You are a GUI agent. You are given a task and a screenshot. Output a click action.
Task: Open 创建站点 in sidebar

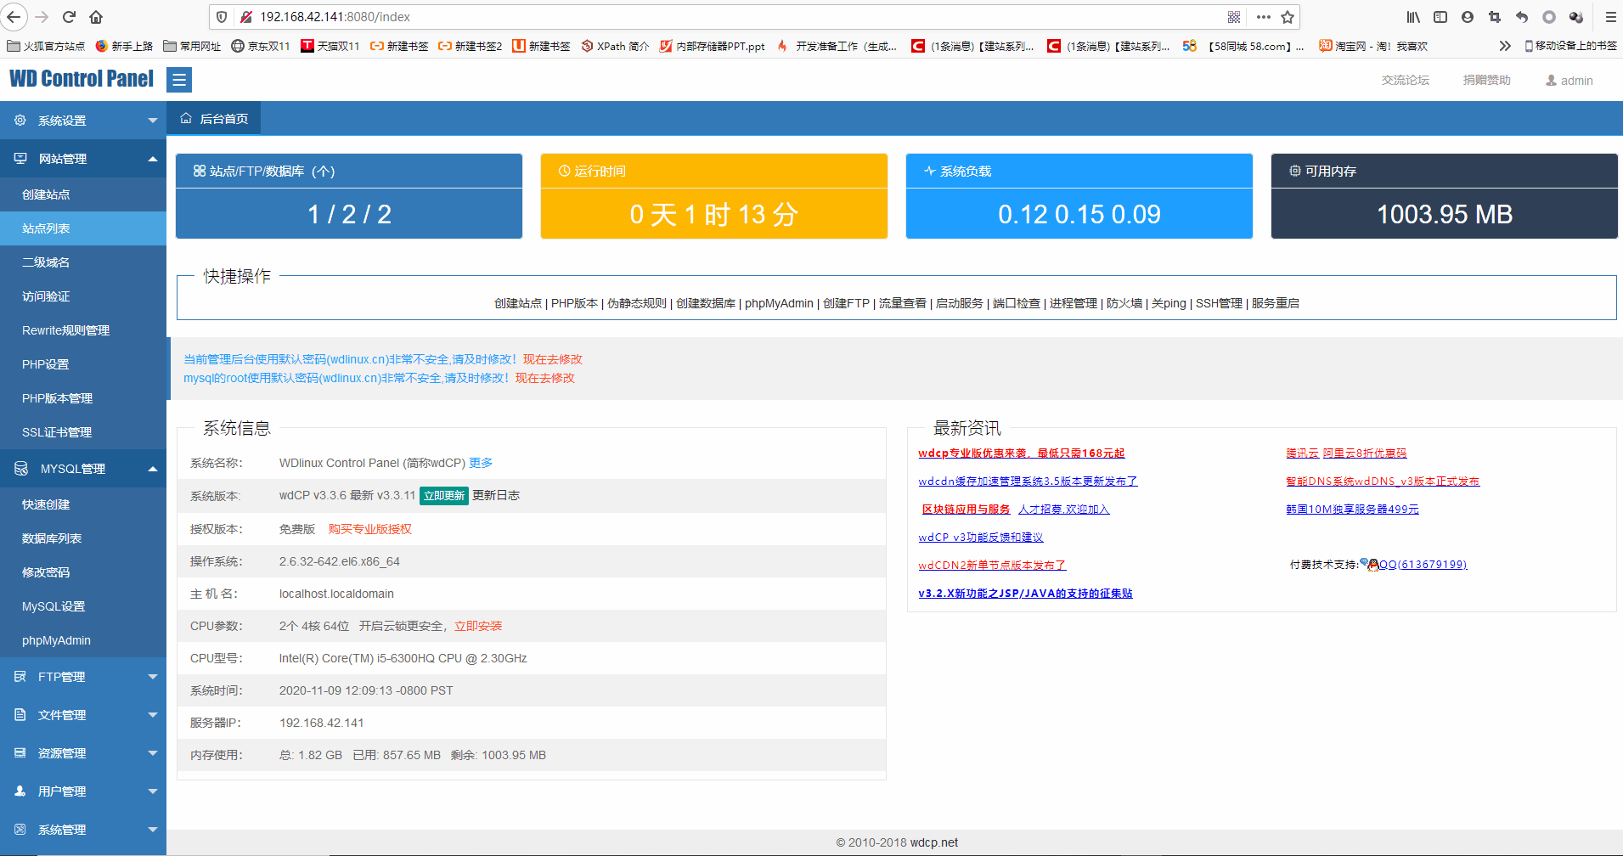coord(83,194)
